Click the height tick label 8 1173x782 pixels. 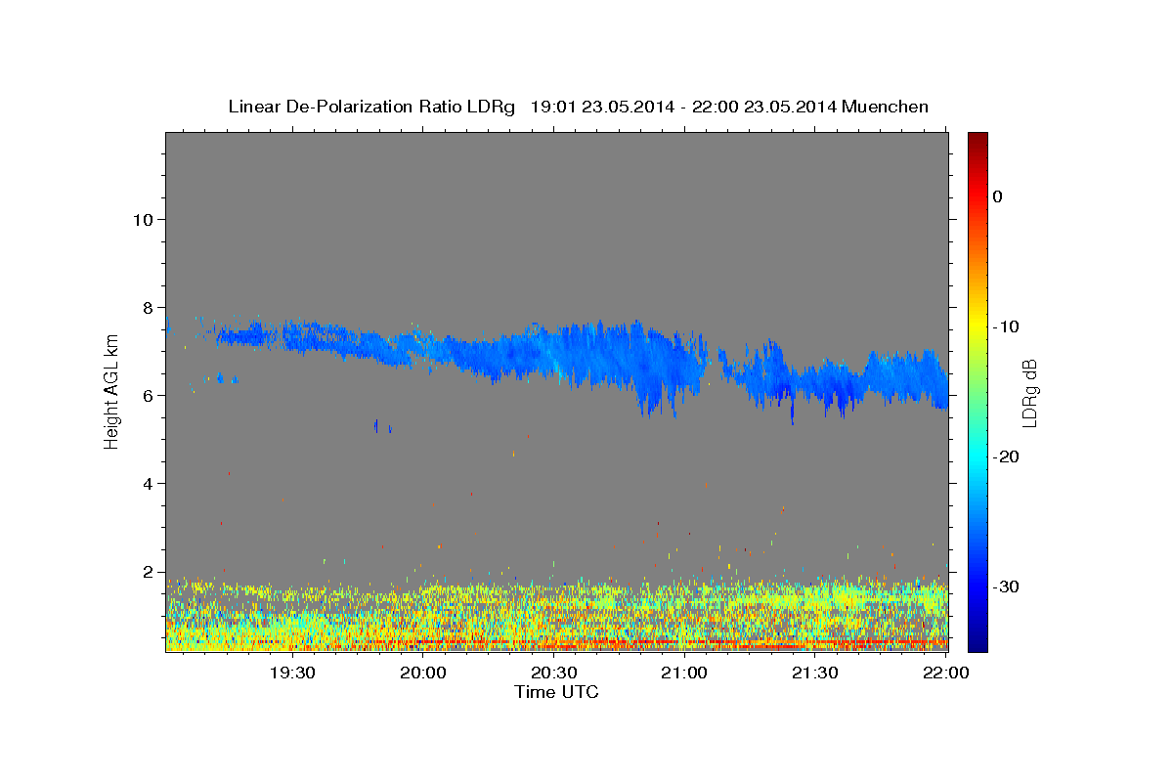pos(149,307)
